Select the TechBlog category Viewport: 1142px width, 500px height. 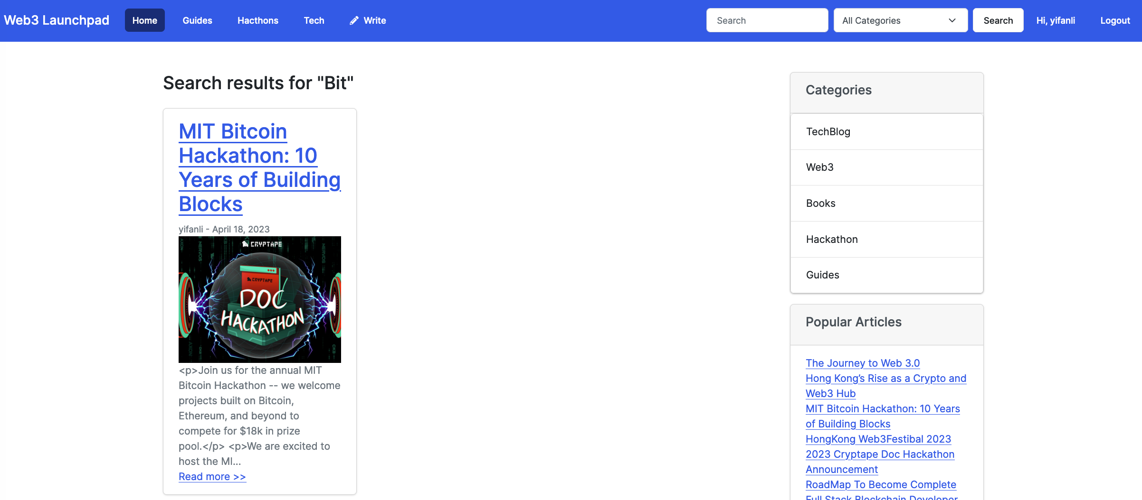886,131
